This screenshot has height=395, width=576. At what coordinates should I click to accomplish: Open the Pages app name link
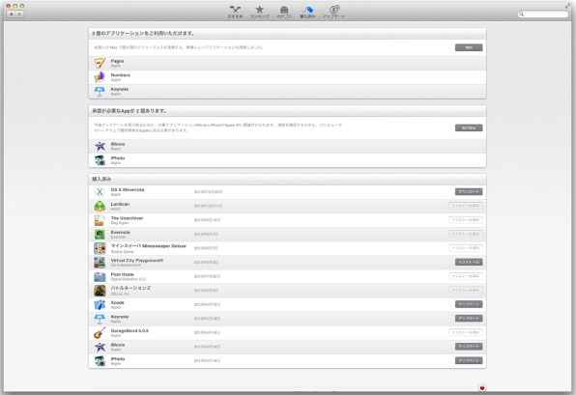tap(117, 61)
